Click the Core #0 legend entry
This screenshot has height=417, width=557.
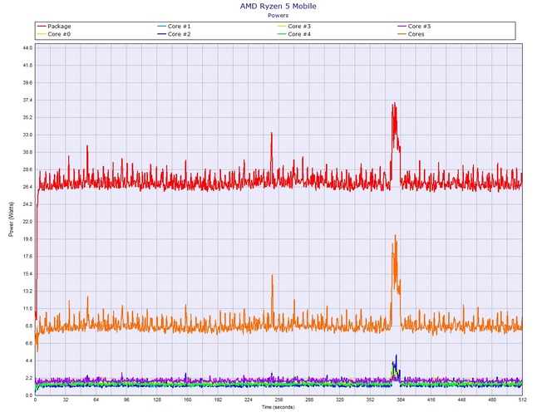[54, 34]
